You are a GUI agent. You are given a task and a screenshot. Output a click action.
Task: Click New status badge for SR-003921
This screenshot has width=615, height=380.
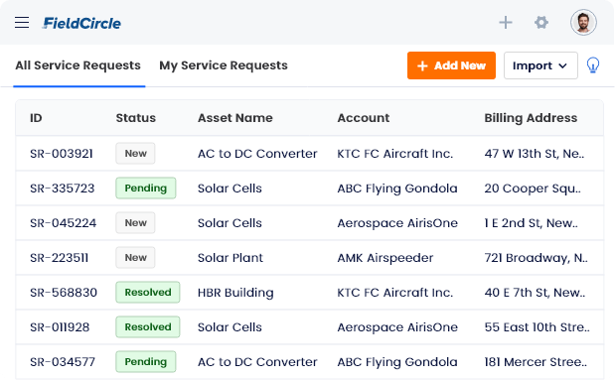tap(135, 153)
